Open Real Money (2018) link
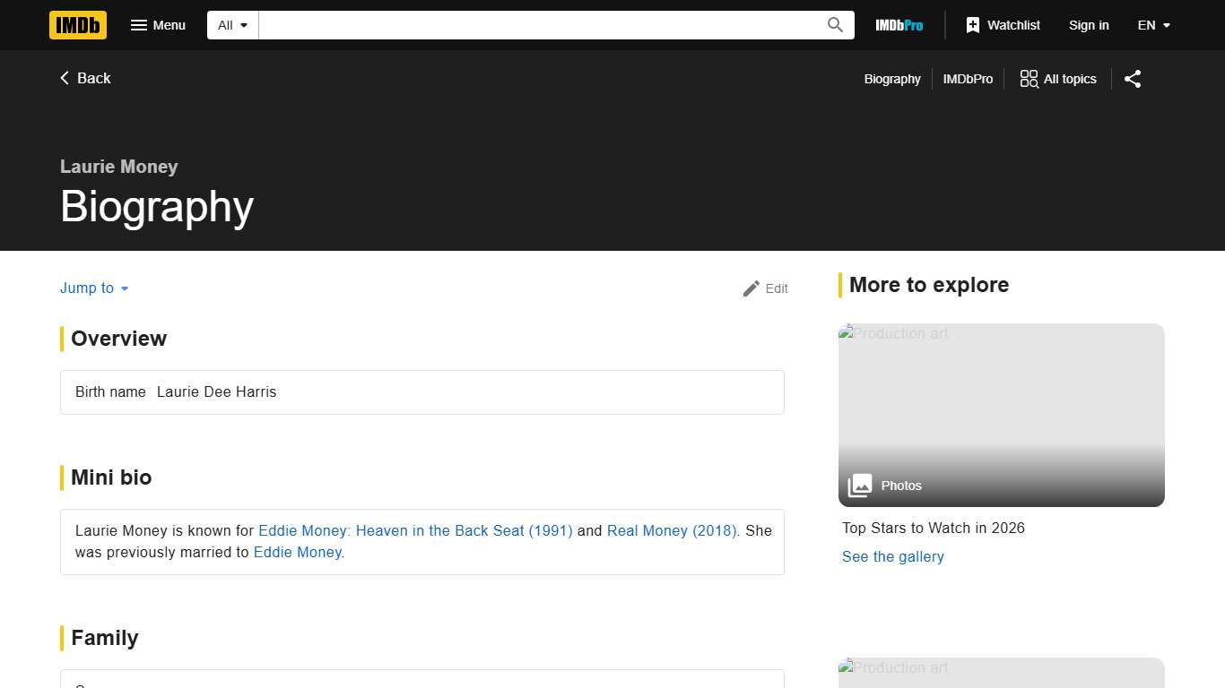Image resolution: width=1225 pixels, height=688 pixels. (672, 530)
